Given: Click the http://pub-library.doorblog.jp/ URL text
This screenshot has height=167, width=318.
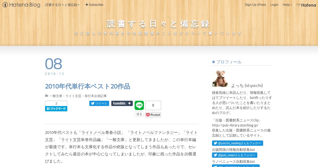Looking at the screenshot, I should 235,125.
